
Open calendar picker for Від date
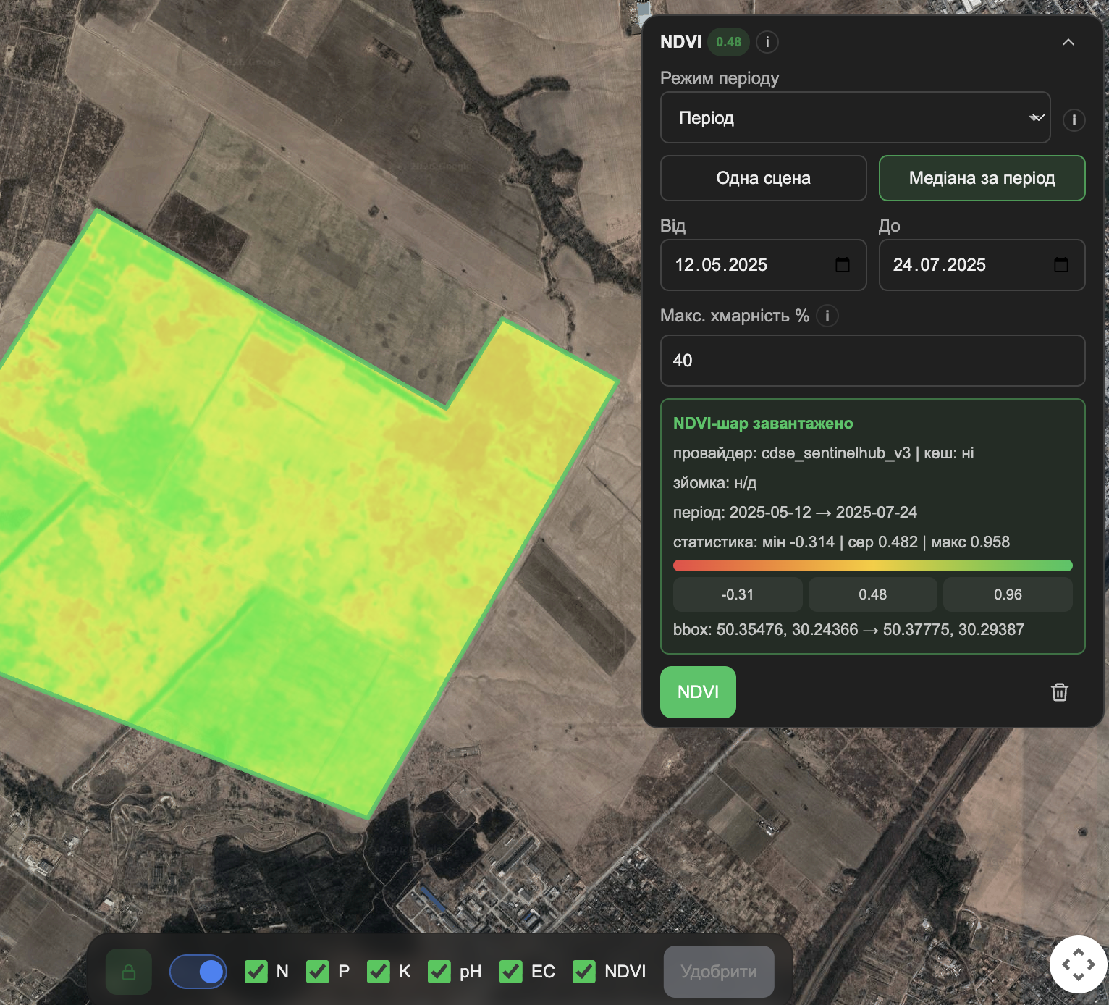point(842,265)
